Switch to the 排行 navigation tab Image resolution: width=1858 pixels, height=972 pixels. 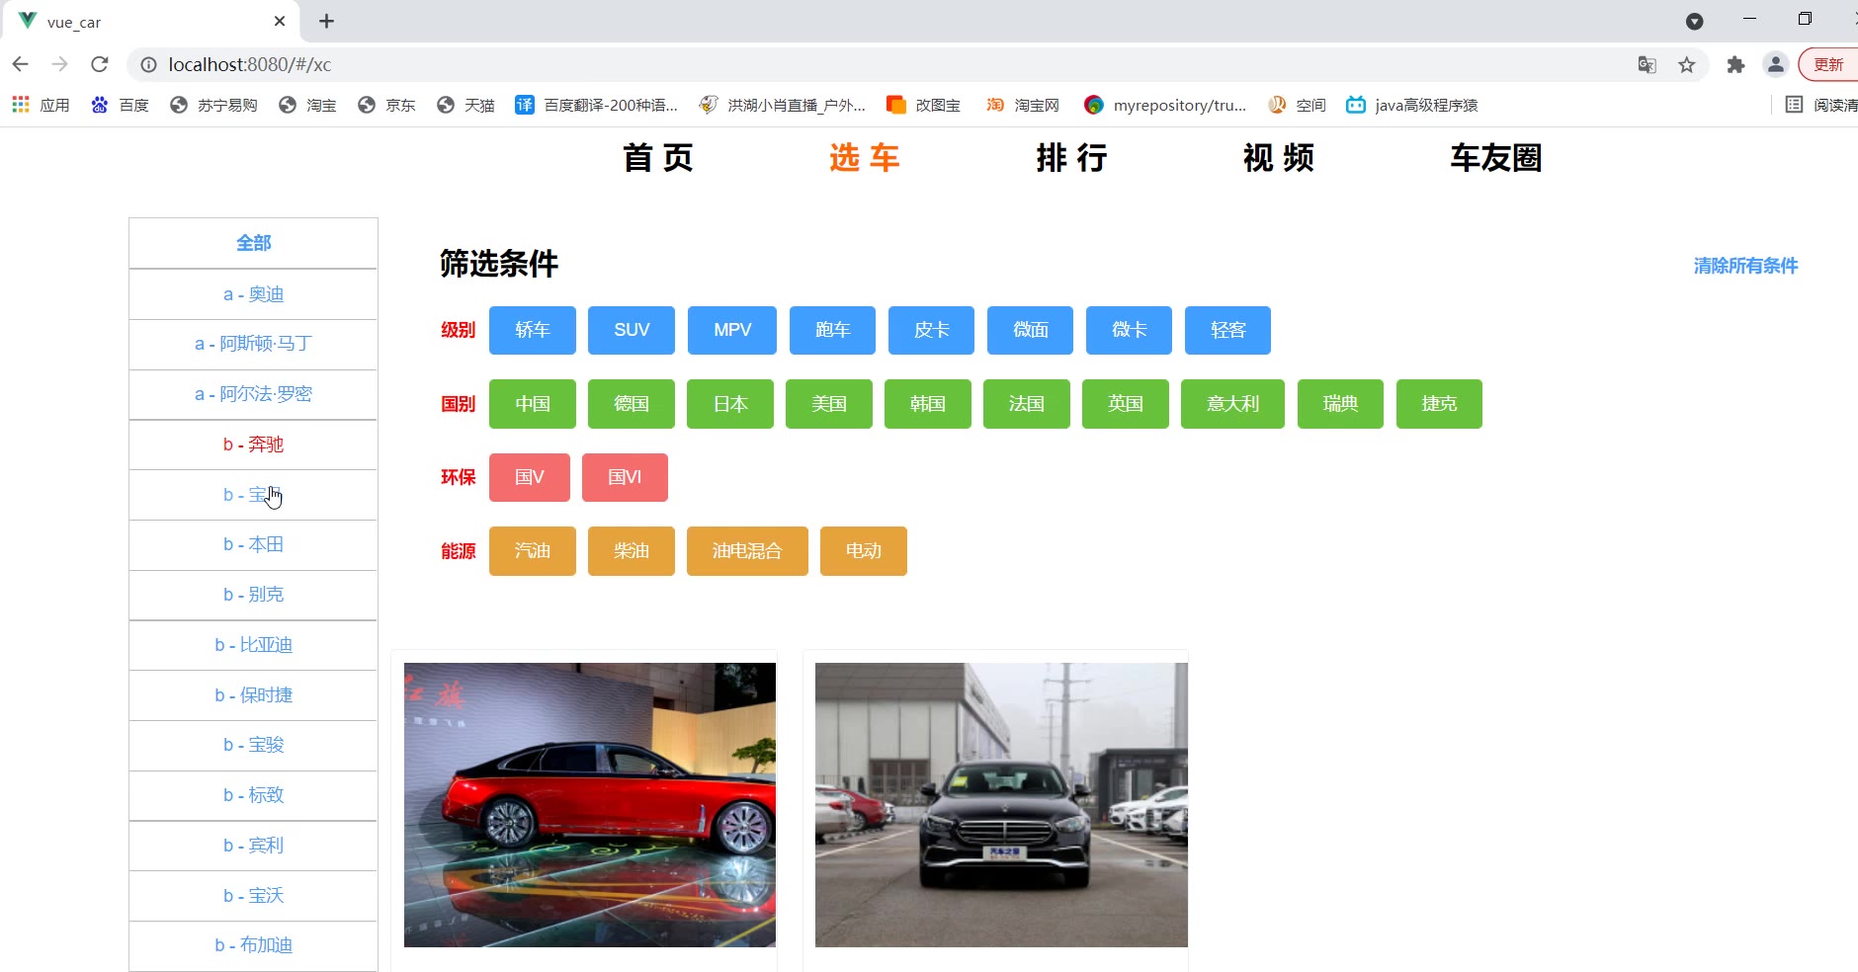click(x=1072, y=158)
